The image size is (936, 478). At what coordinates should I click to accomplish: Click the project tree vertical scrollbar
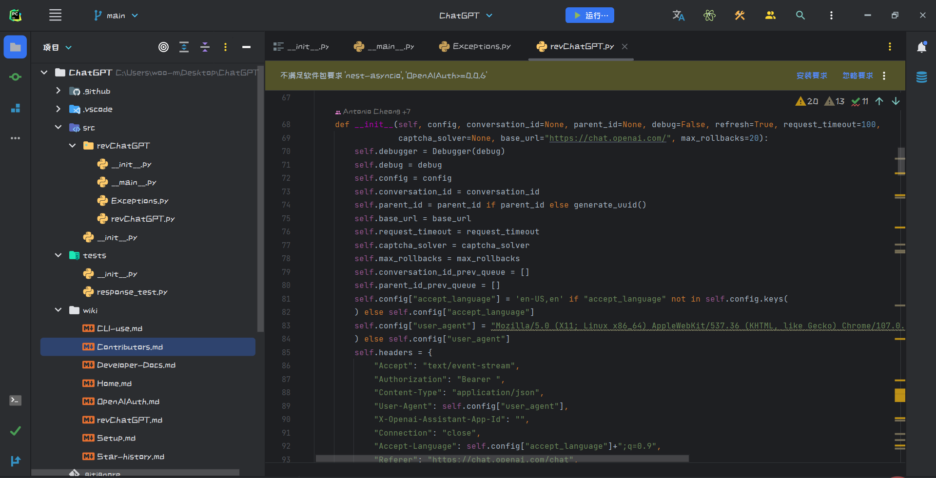click(260, 199)
